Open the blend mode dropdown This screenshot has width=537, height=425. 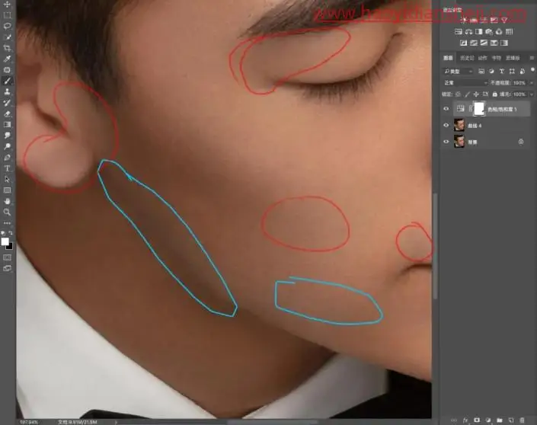coord(465,83)
